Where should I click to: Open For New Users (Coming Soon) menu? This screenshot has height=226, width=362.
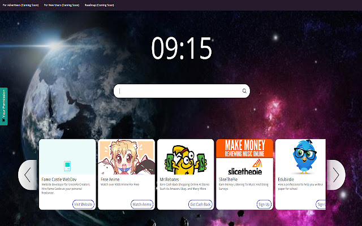point(62,5)
